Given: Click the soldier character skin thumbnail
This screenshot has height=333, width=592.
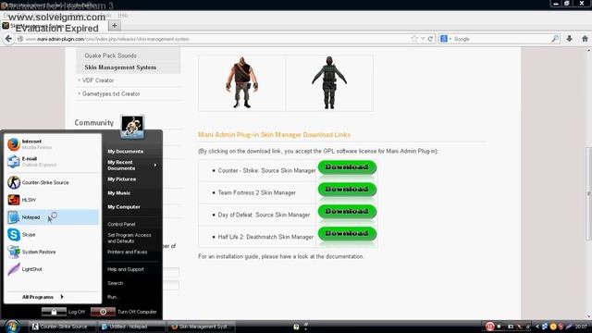Looking at the screenshot, I should pos(329,83).
